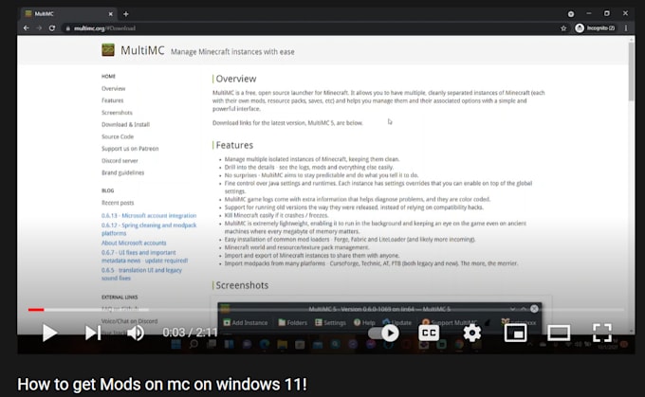Viewport: 645px width, 397px height.
Task: Turn on closed captions
Action: point(429,333)
